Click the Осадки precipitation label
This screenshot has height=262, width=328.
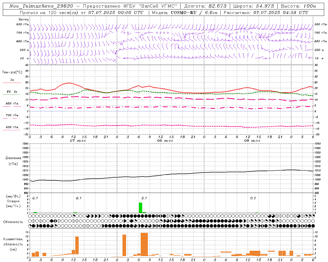(x=13, y=201)
